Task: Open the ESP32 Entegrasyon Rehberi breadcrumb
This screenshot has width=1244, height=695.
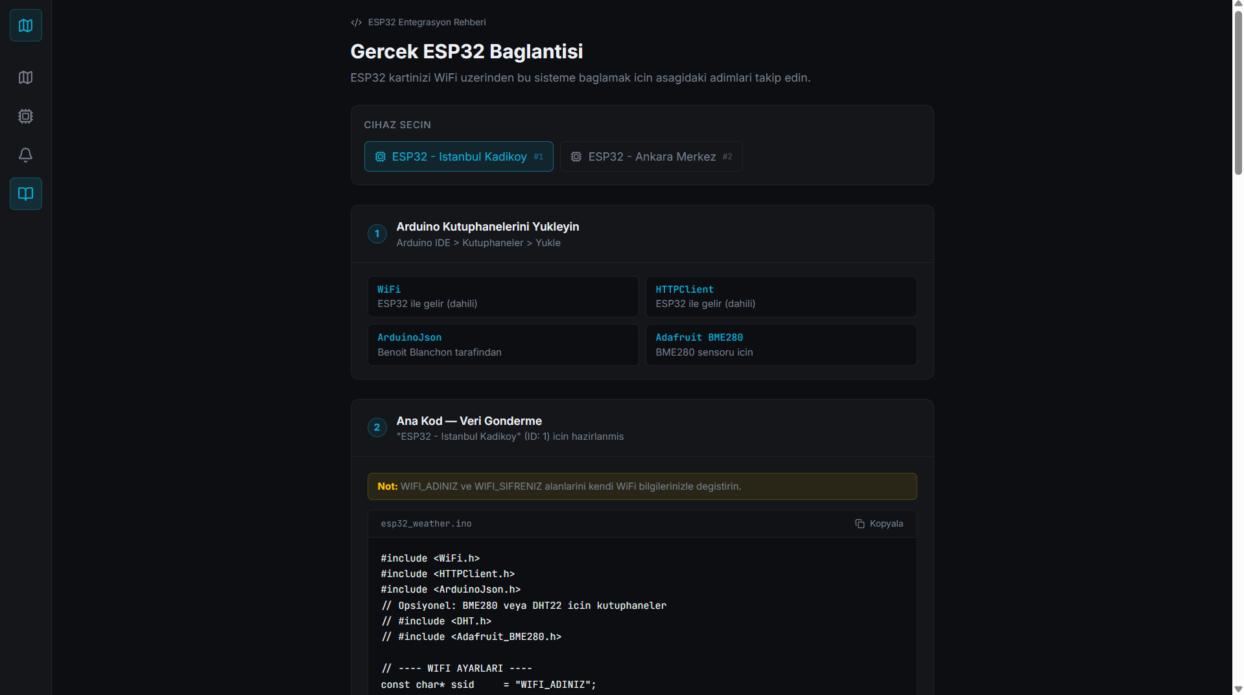Action: [427, 22]
